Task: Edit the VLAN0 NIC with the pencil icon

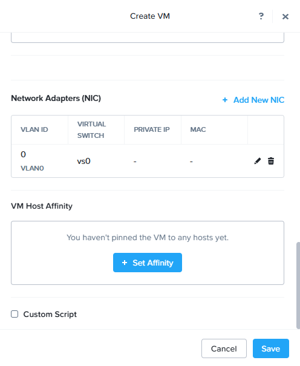Action: click(258, 161)
